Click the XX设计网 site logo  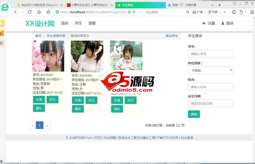coord(40,23)
